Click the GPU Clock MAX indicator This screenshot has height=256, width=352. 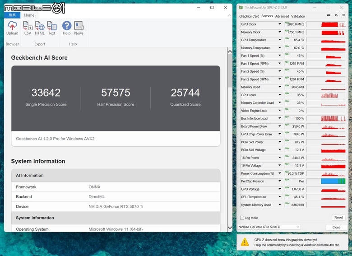tap(287, 22)
